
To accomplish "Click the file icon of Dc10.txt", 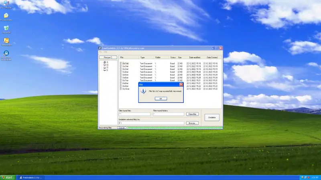I will point(121,89).
